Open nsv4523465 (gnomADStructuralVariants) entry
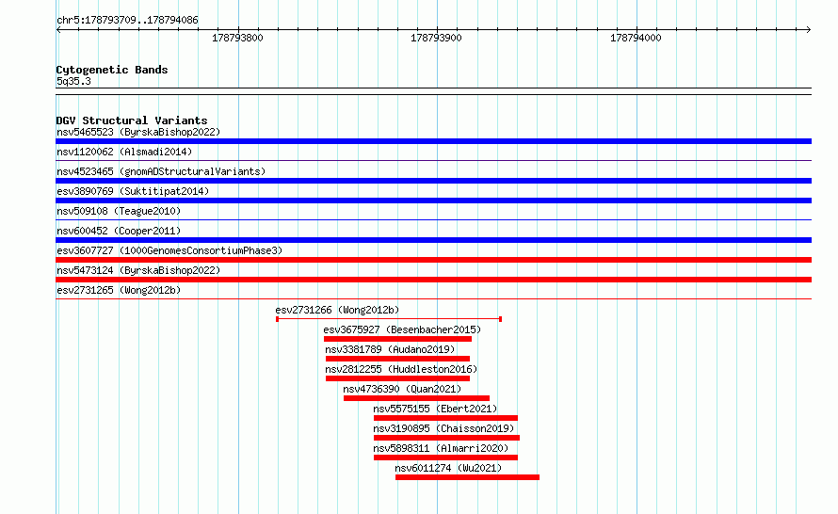This screenshot has width=838, height=514. pos(161,171)
